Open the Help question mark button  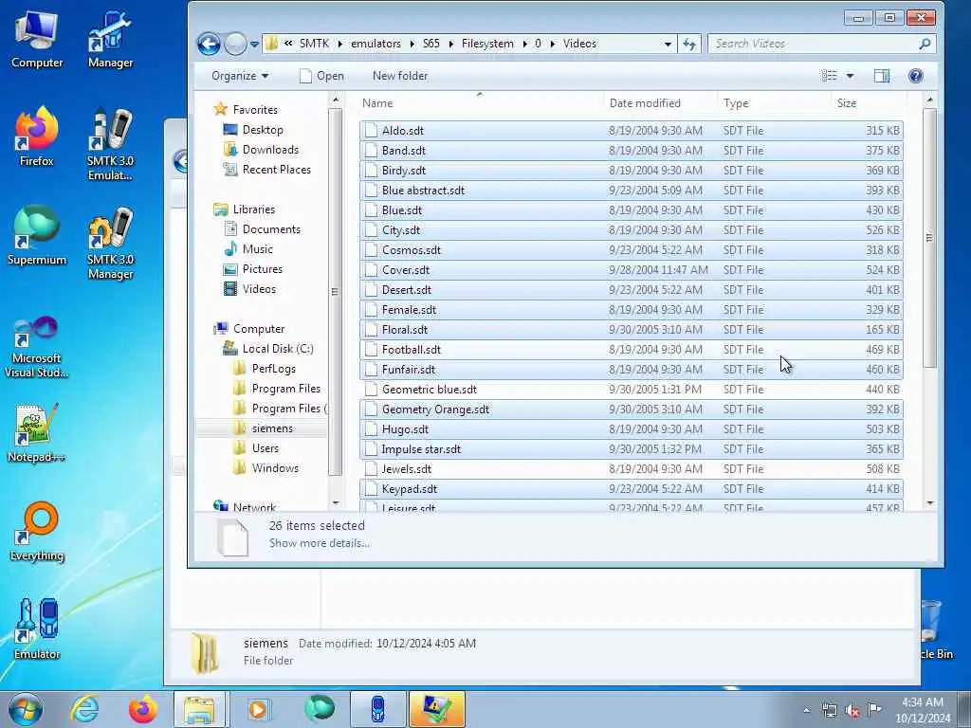click(915, 76)
